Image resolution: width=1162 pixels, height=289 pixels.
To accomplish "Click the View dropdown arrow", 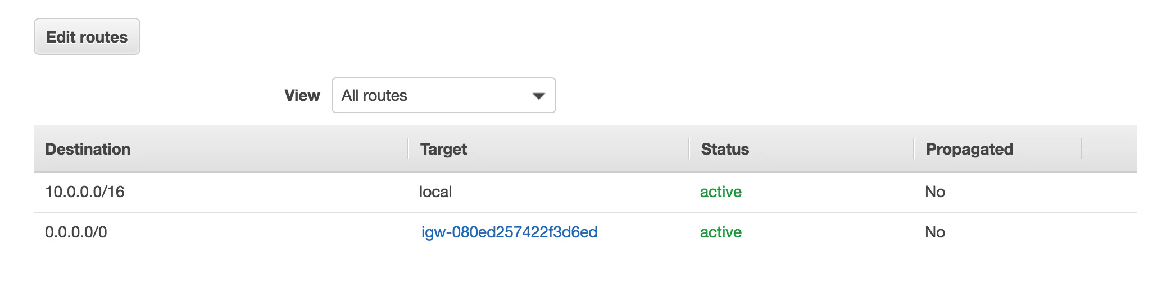I will click(x=538, y=96).
